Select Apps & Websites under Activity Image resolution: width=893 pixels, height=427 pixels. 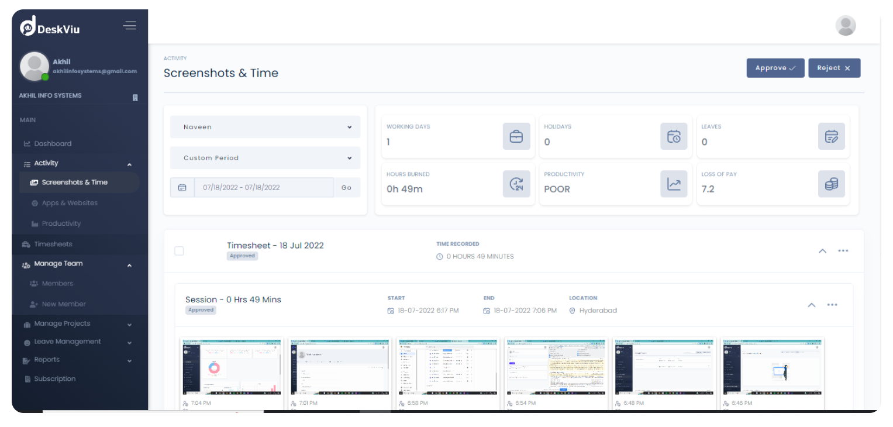pos(68,203)
